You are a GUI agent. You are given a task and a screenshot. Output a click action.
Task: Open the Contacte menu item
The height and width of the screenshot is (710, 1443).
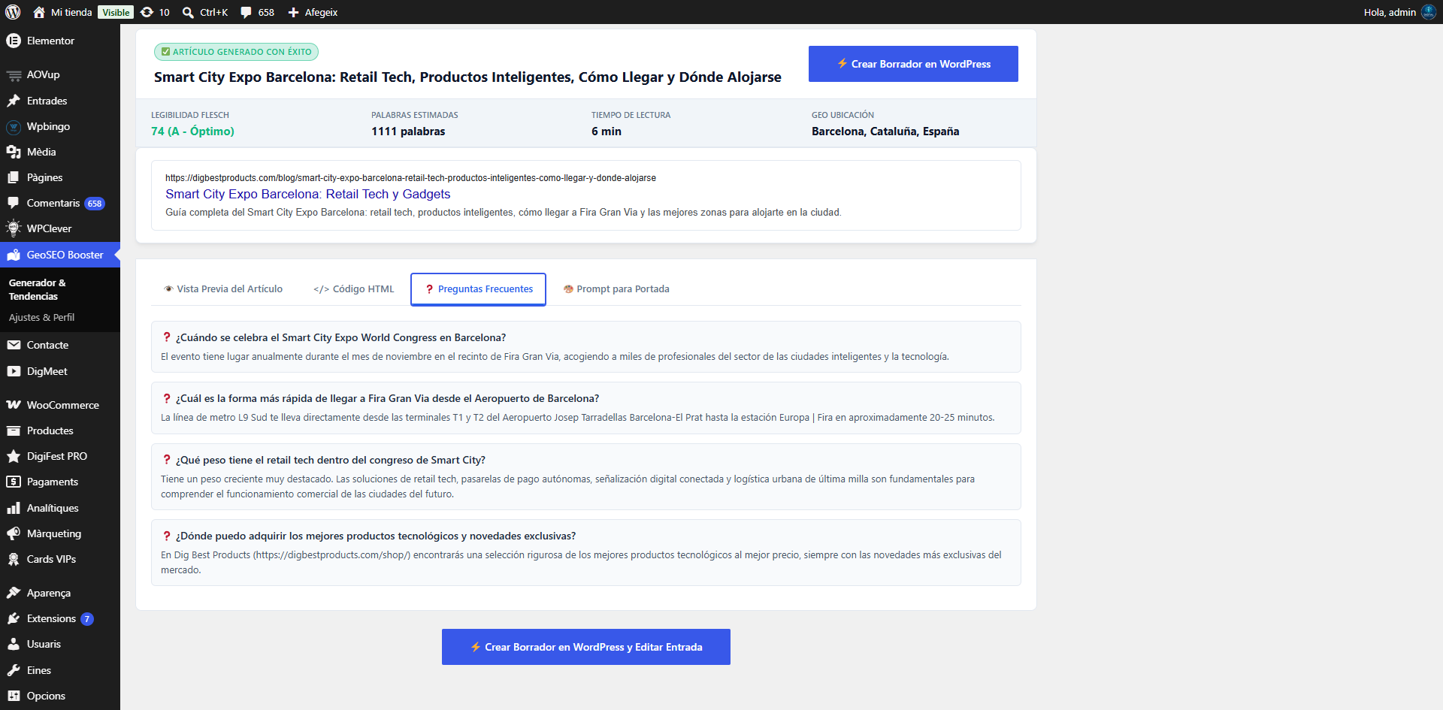coord(60,345)
